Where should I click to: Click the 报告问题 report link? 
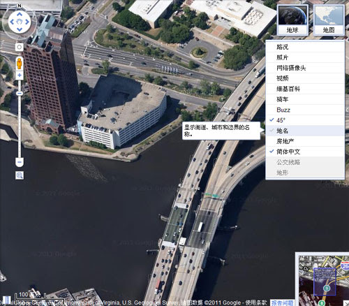282,303
